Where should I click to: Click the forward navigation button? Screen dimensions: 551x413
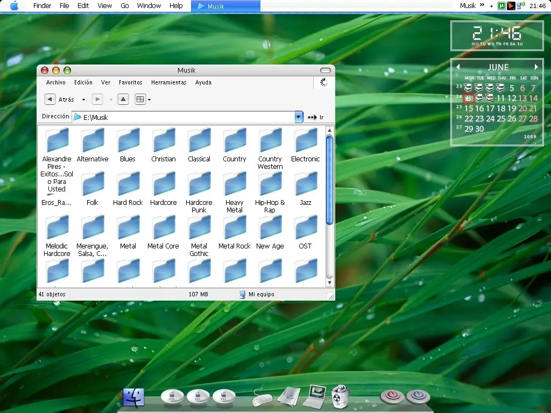pos(97,99)
